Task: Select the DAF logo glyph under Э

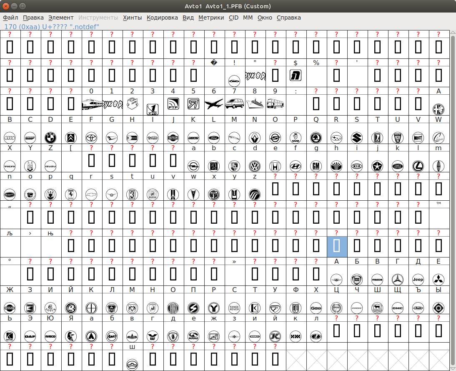Action: (x=30, y=336)
